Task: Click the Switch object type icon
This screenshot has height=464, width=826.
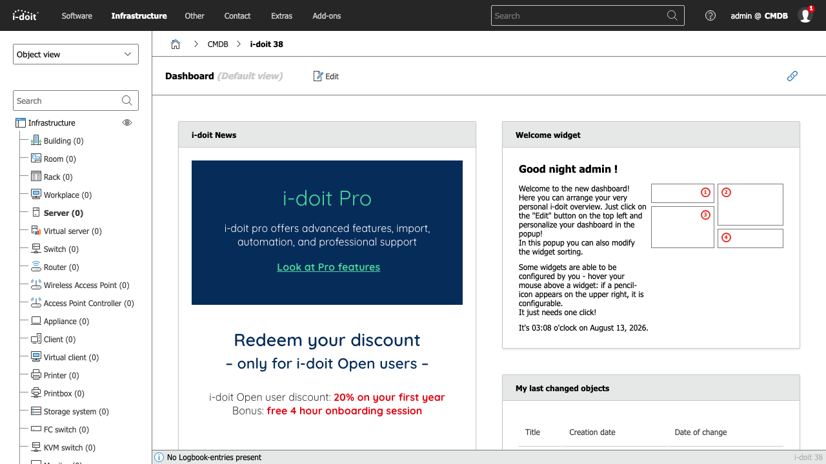Action: click(x=36, y=249)
